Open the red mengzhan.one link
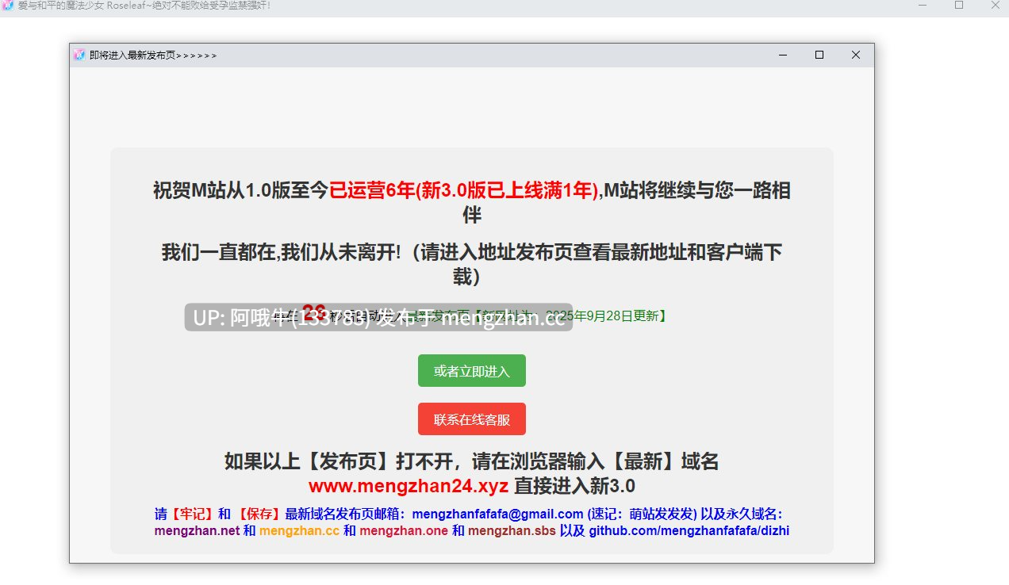Viewport: 1009px width, 585px height. pos(404,531)
